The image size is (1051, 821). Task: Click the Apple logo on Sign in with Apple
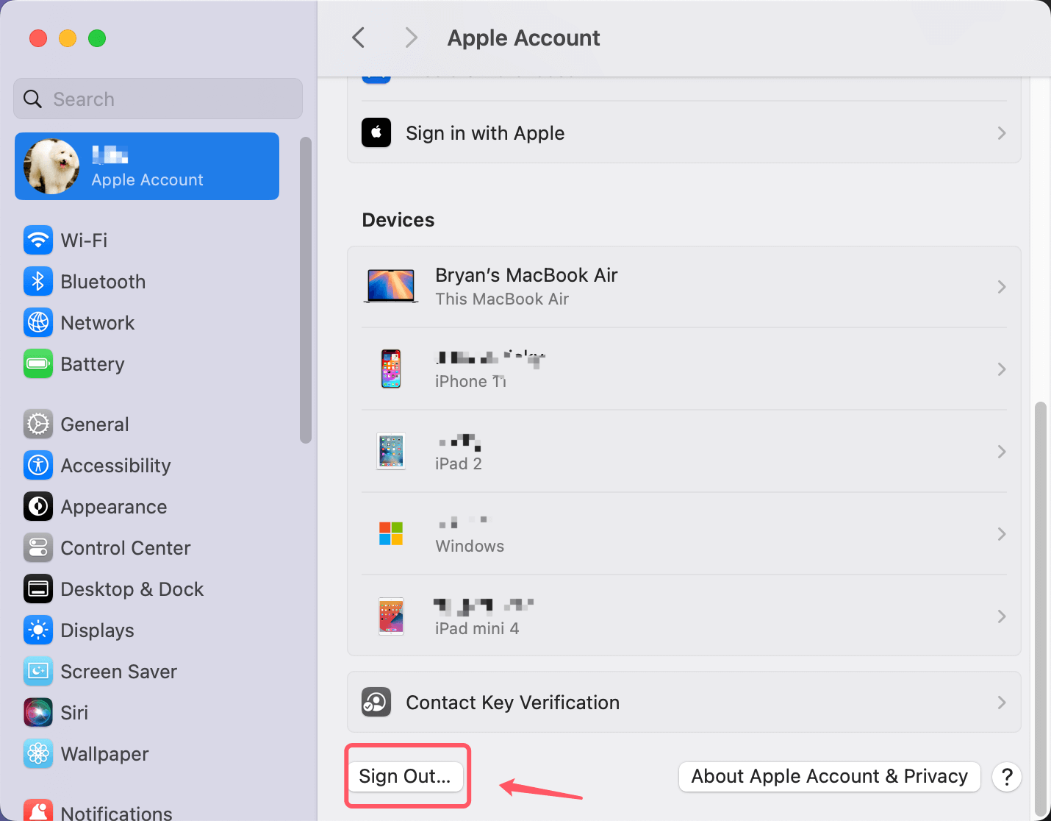point(376,132)
